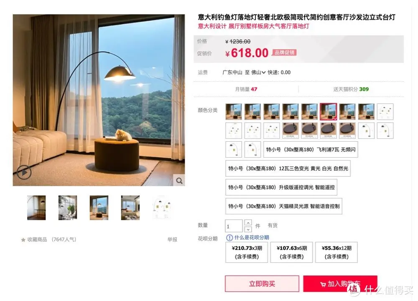Choose ¥210.73x3期 installment plan
The width and height of the screenshot is (418, 301).
pyautogui.click(x=247, y=252)
